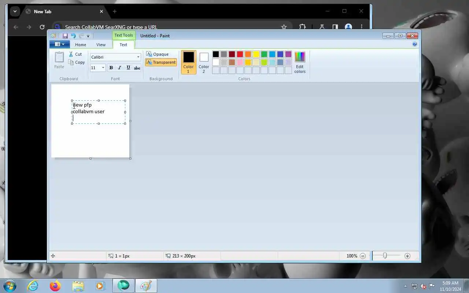This screenshot has width=469, height=293.
Task: Click the text 'collabvm user' on the canvas
Action: tap(89, 111)
